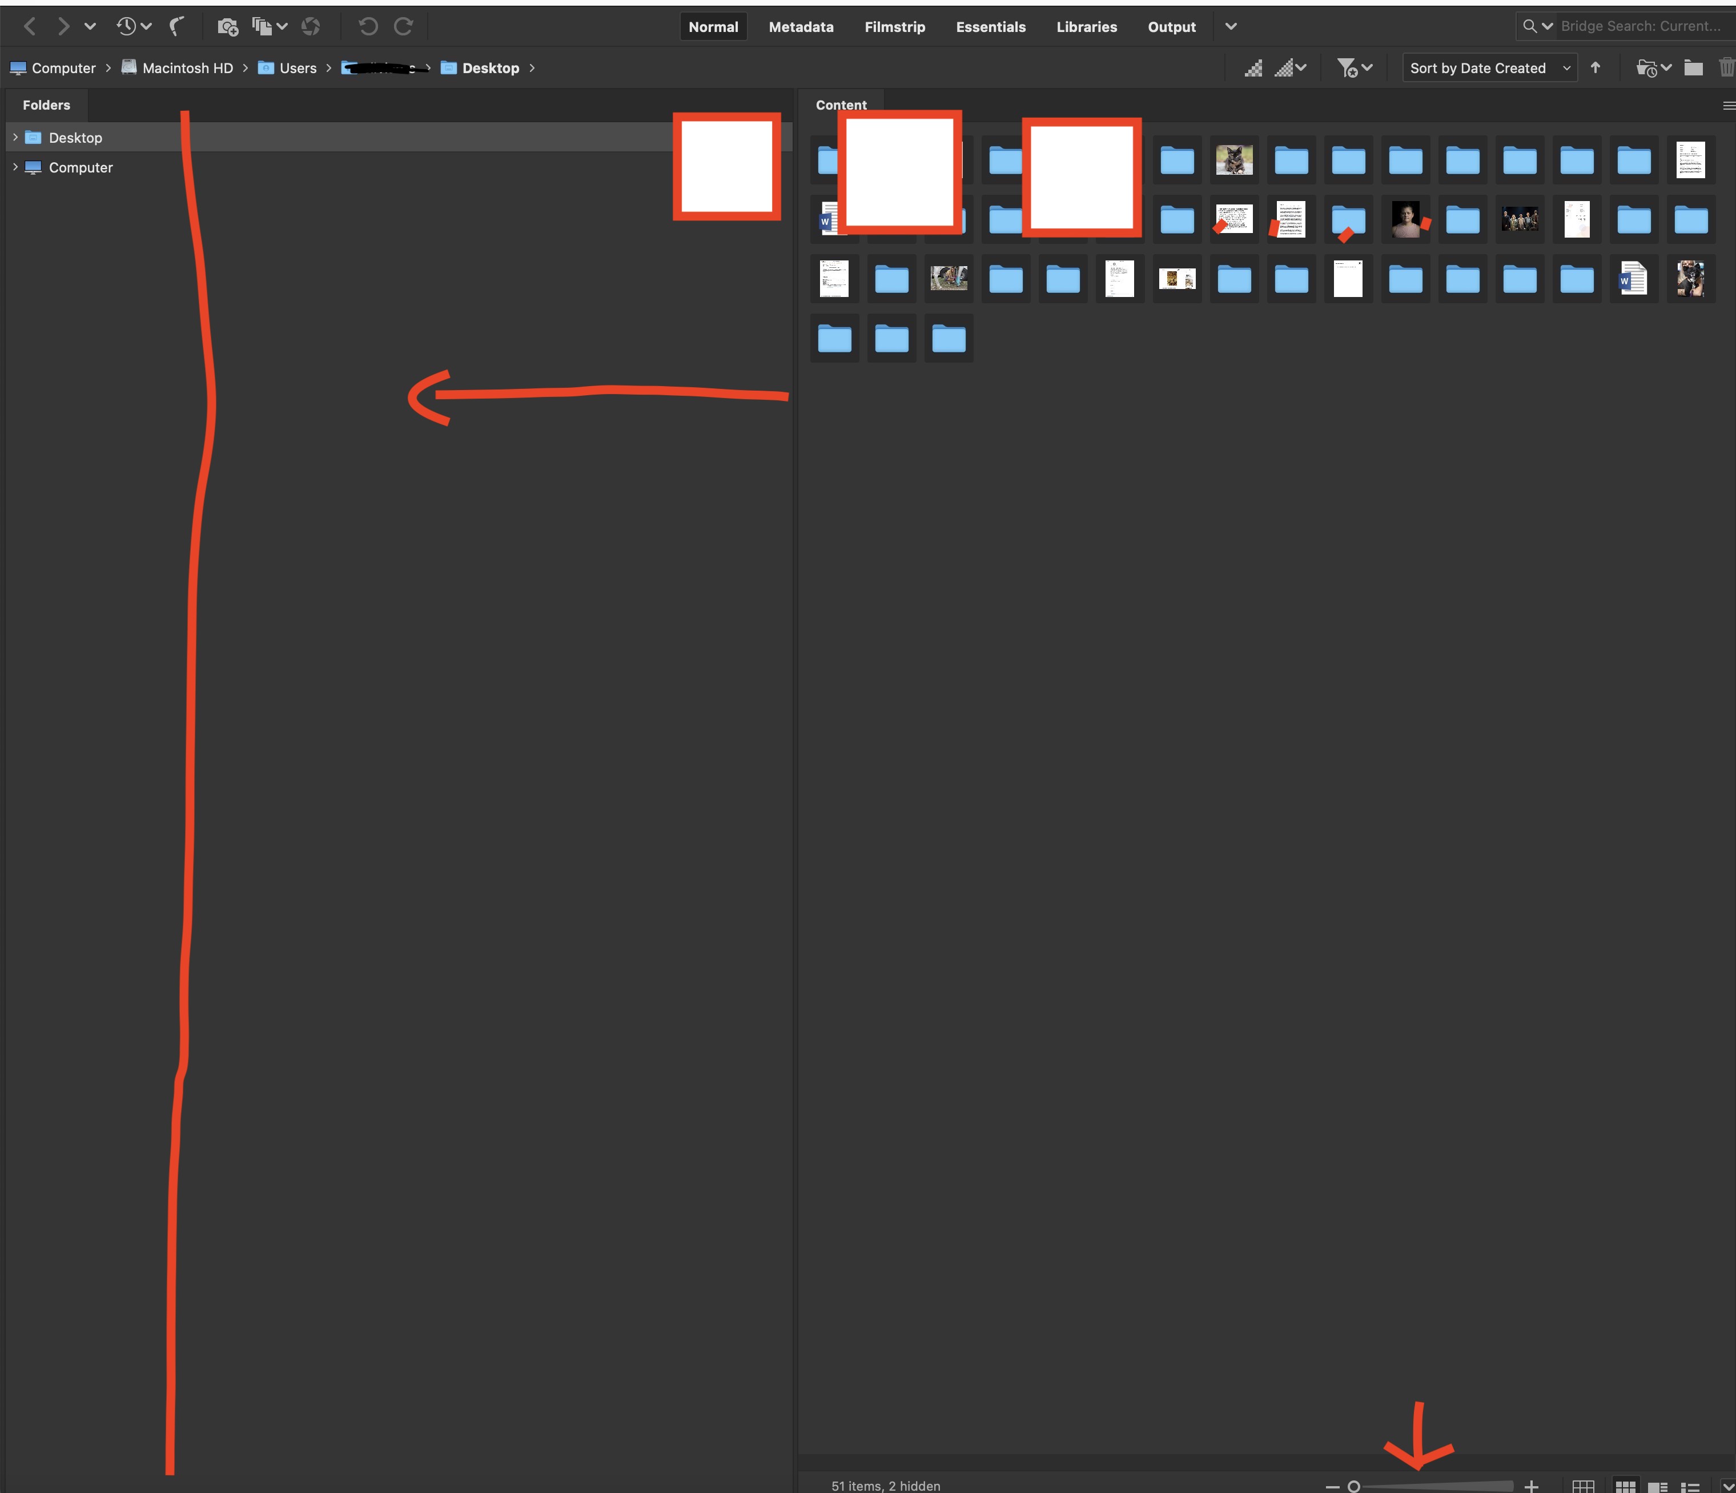Switch to the Filmstrip workspace

point(895,27)
